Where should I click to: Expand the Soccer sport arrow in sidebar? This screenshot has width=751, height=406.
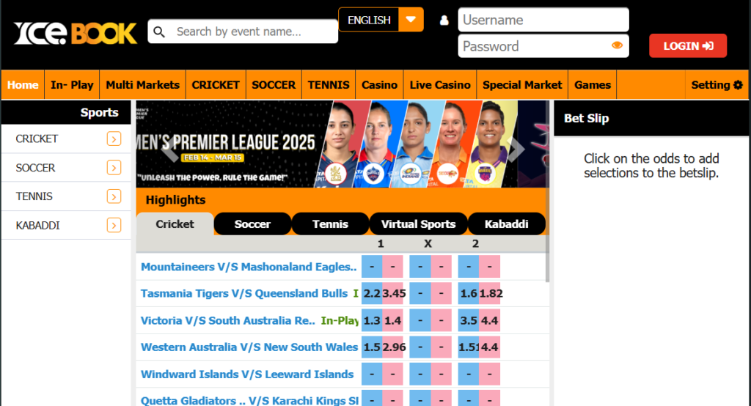click(114, 168)
